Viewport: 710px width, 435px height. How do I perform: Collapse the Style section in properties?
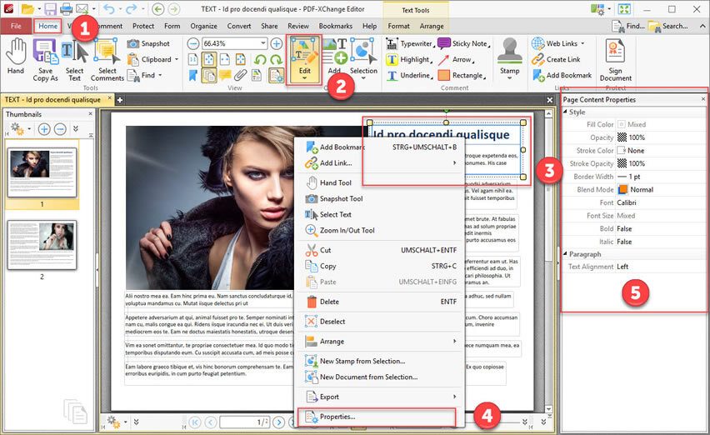click(566, 112)
